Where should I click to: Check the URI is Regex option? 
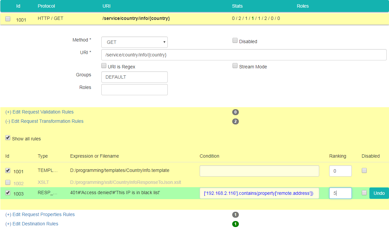pos(104,66)
